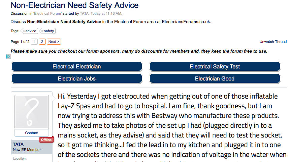Click the Electrician Jobs button
The width and height of the screenshot is (291, 162).
[76, 78]
